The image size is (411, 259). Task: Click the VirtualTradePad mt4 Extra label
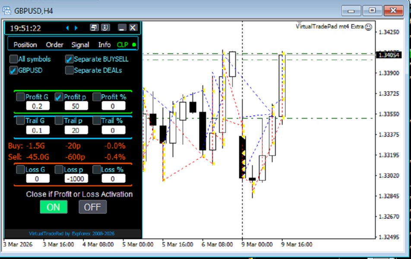point(330,26)
